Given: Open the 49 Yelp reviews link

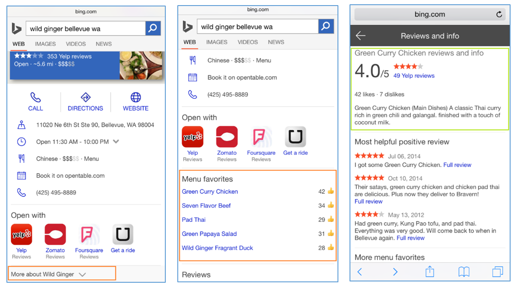Looking at the screenshot, I should [x=414, y=76].
